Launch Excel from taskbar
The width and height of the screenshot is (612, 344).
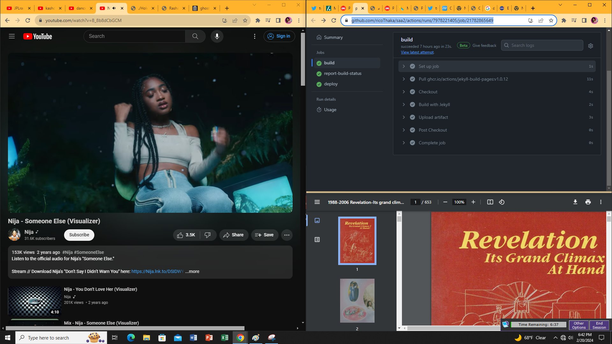point(225,338)
